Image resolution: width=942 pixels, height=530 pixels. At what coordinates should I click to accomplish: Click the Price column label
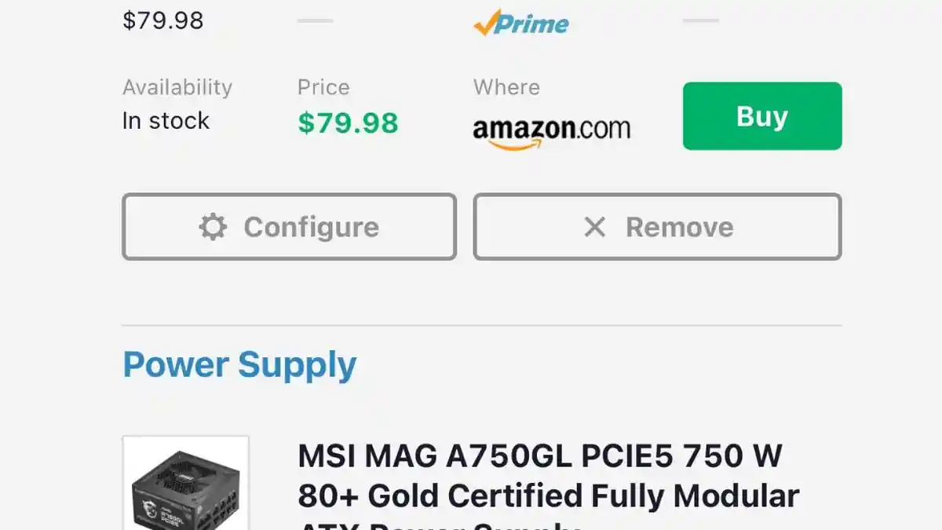[323, 87]
